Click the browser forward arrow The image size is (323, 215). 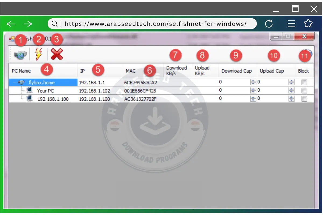[28, 24]
